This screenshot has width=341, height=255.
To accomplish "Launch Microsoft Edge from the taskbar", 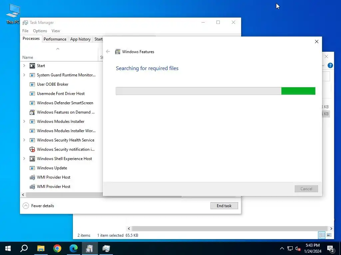I will [x=74, y=248].
